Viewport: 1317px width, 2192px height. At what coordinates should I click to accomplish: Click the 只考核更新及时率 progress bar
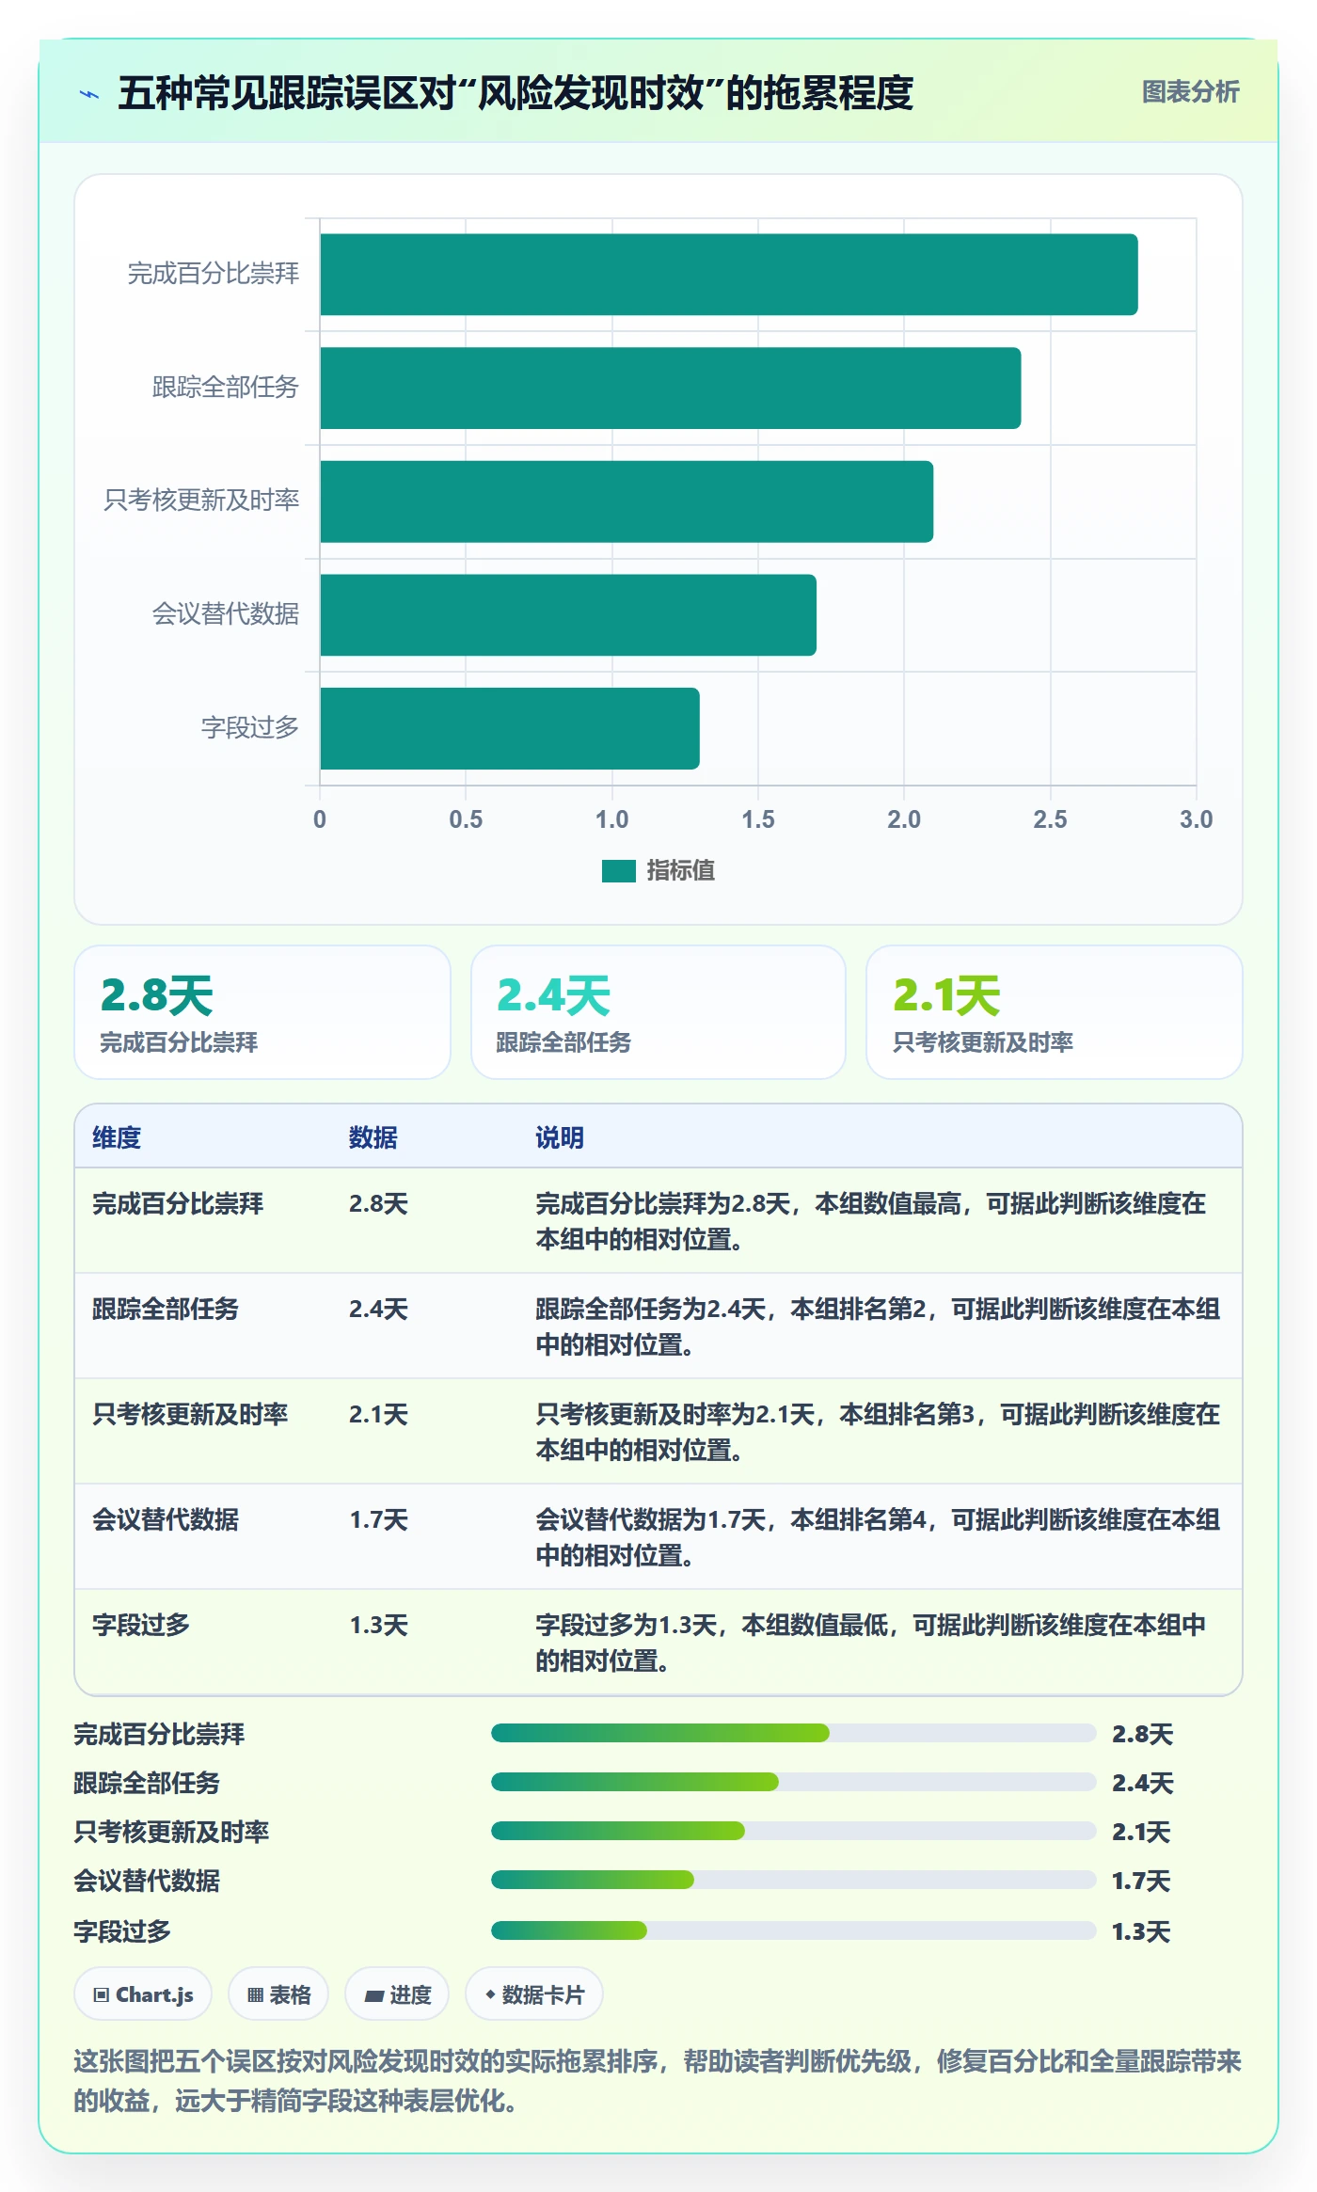tap(793, 1831)
